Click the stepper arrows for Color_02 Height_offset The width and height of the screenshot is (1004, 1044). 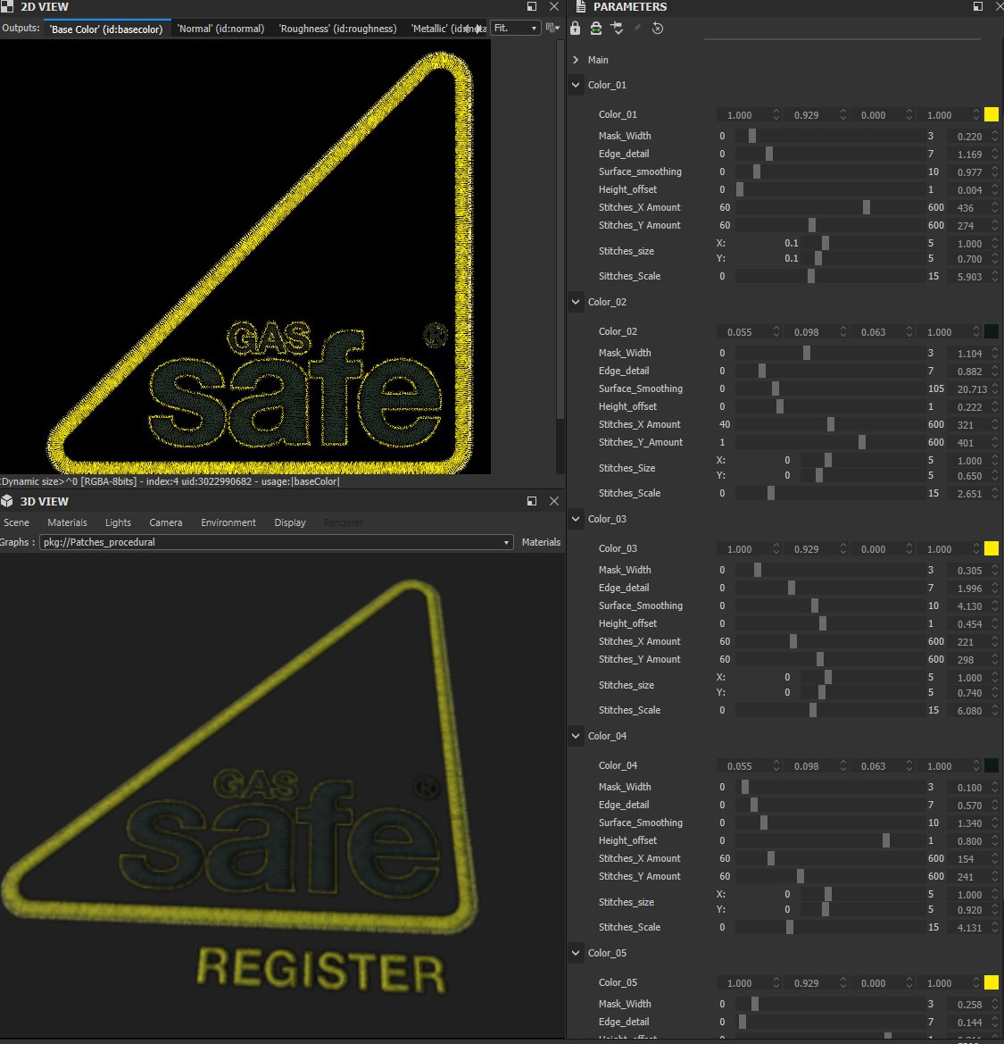coord(995,407)
